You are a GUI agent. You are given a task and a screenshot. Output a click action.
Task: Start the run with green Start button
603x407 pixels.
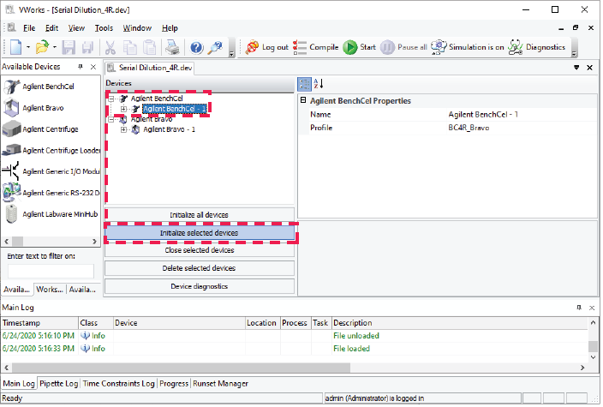point(359,47)
